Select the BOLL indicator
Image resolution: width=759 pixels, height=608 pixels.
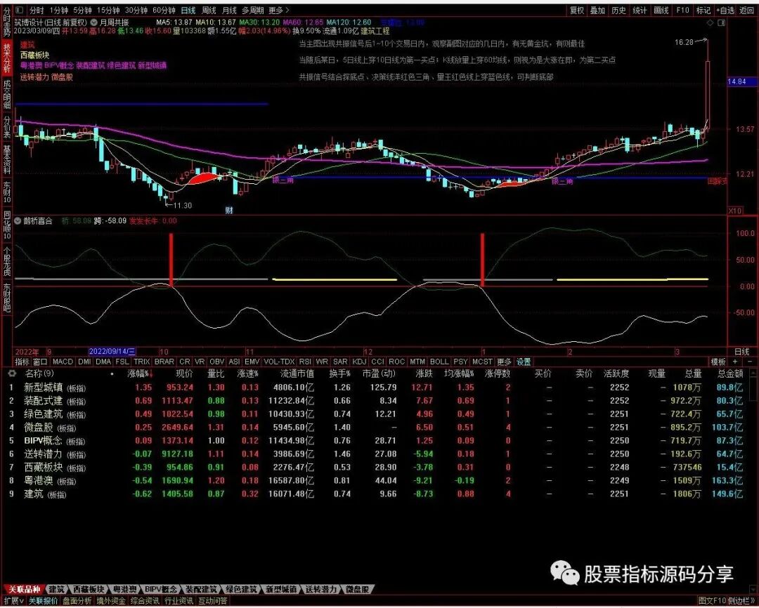(x=439, y=362)
